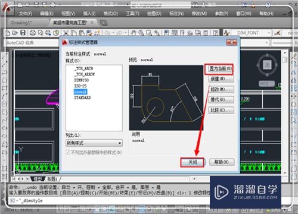Click in the command line input field

pos(111,201)
